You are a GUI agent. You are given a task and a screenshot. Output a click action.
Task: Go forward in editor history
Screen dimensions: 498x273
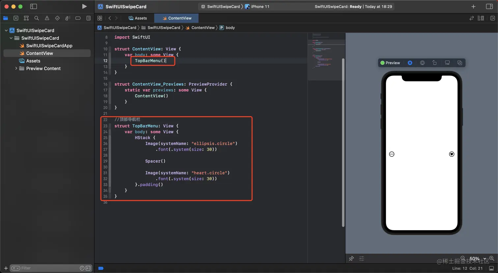[116, 18]
